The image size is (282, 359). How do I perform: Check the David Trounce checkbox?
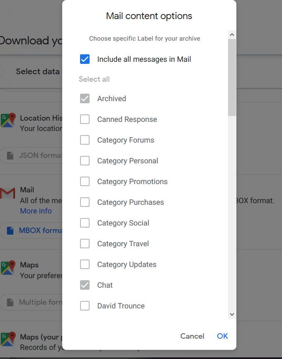pyautogui.click(x=85, y=306)
